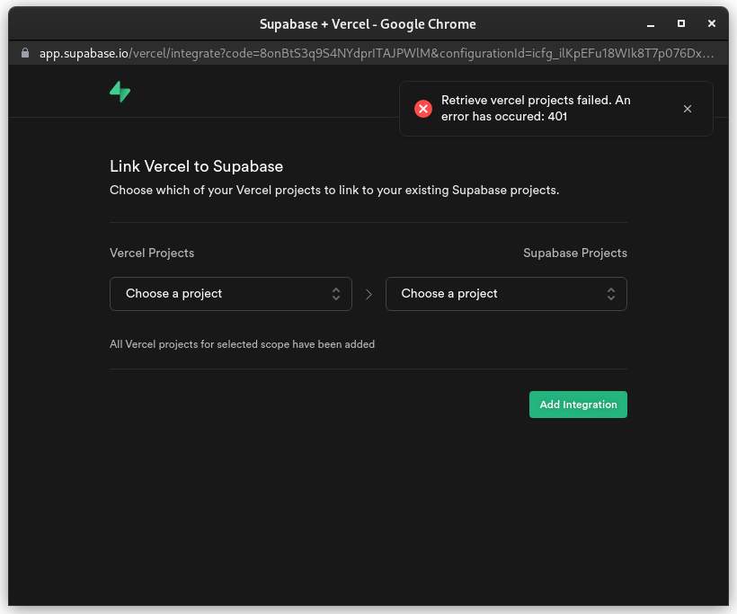Click the red error icon in the notification
Image resolution: width=737 pixels, height=614 pixels.
point(423,109)
